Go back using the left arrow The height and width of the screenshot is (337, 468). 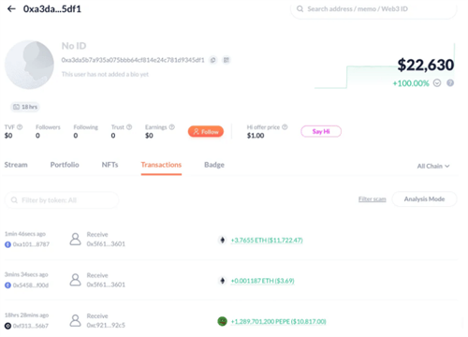point(11,8)
